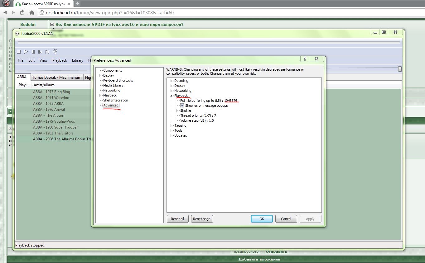Open a new browser tab
The height and width of the screenshot is (263, 425).
pos(78,4)
